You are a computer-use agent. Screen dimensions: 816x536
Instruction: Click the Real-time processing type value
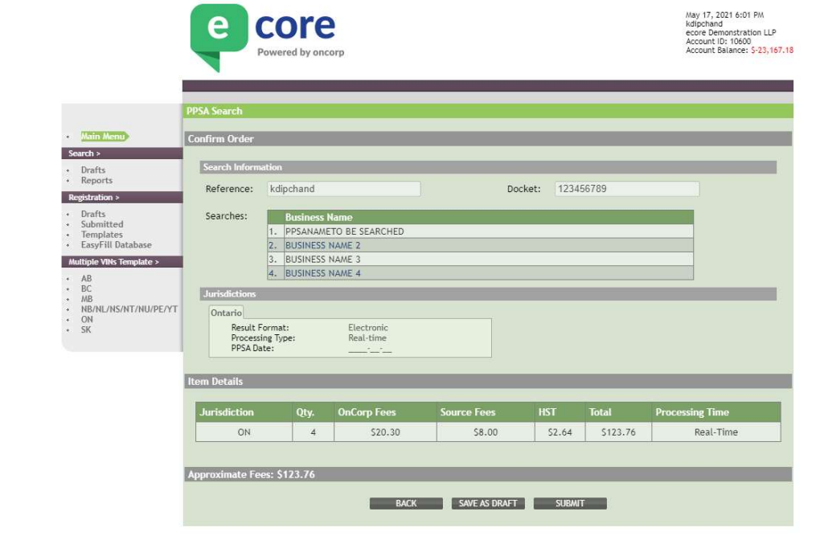coord(367,338)
